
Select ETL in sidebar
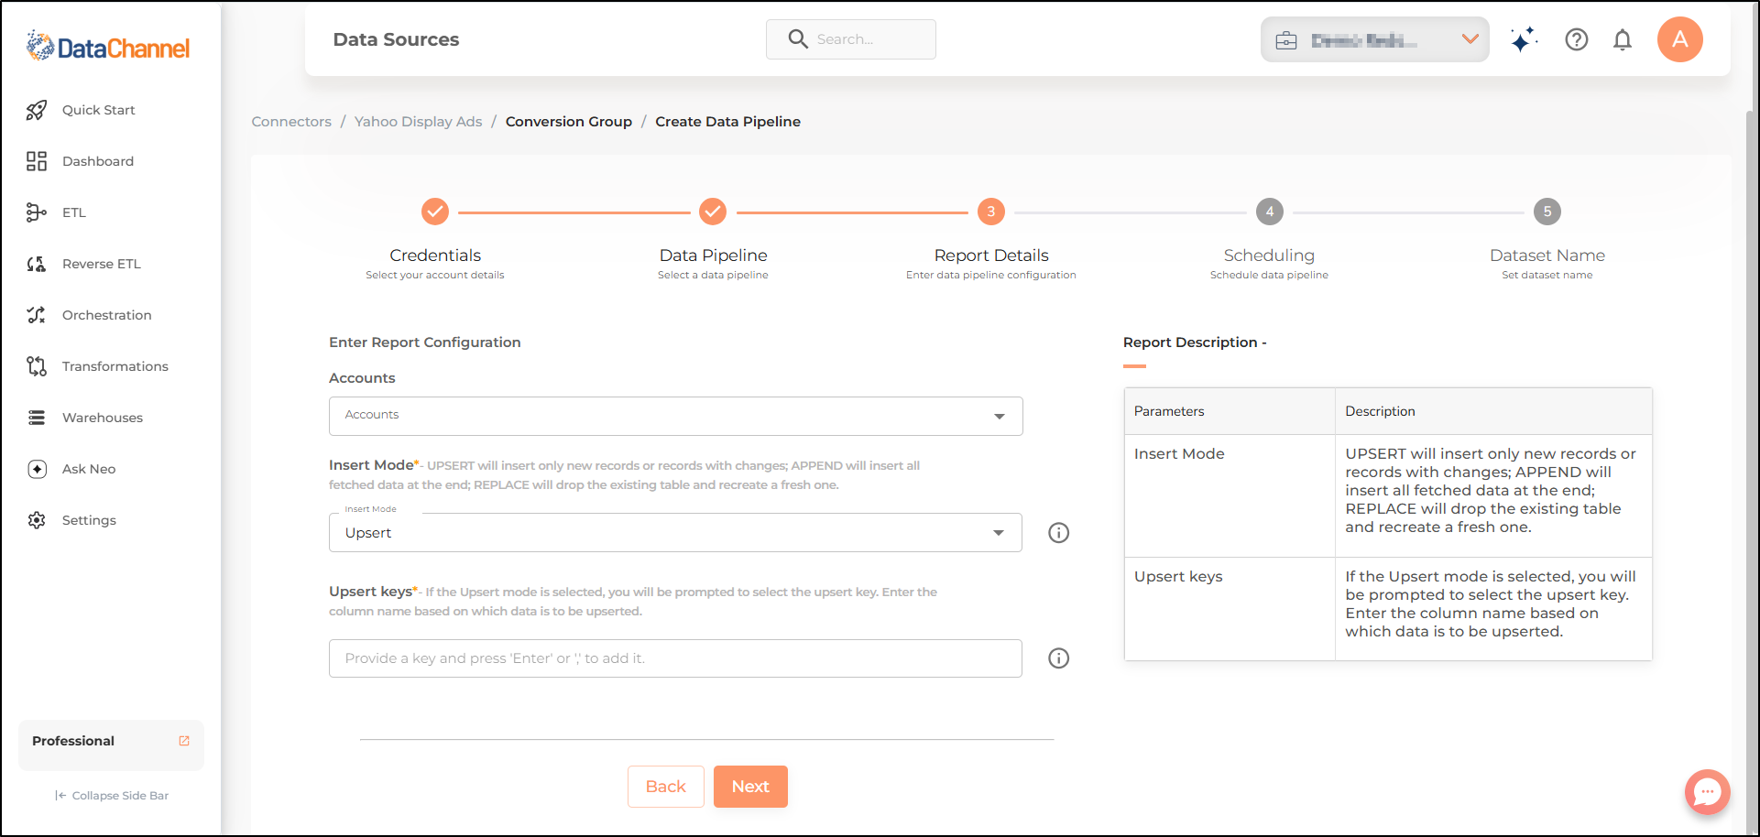click(74, 212)
